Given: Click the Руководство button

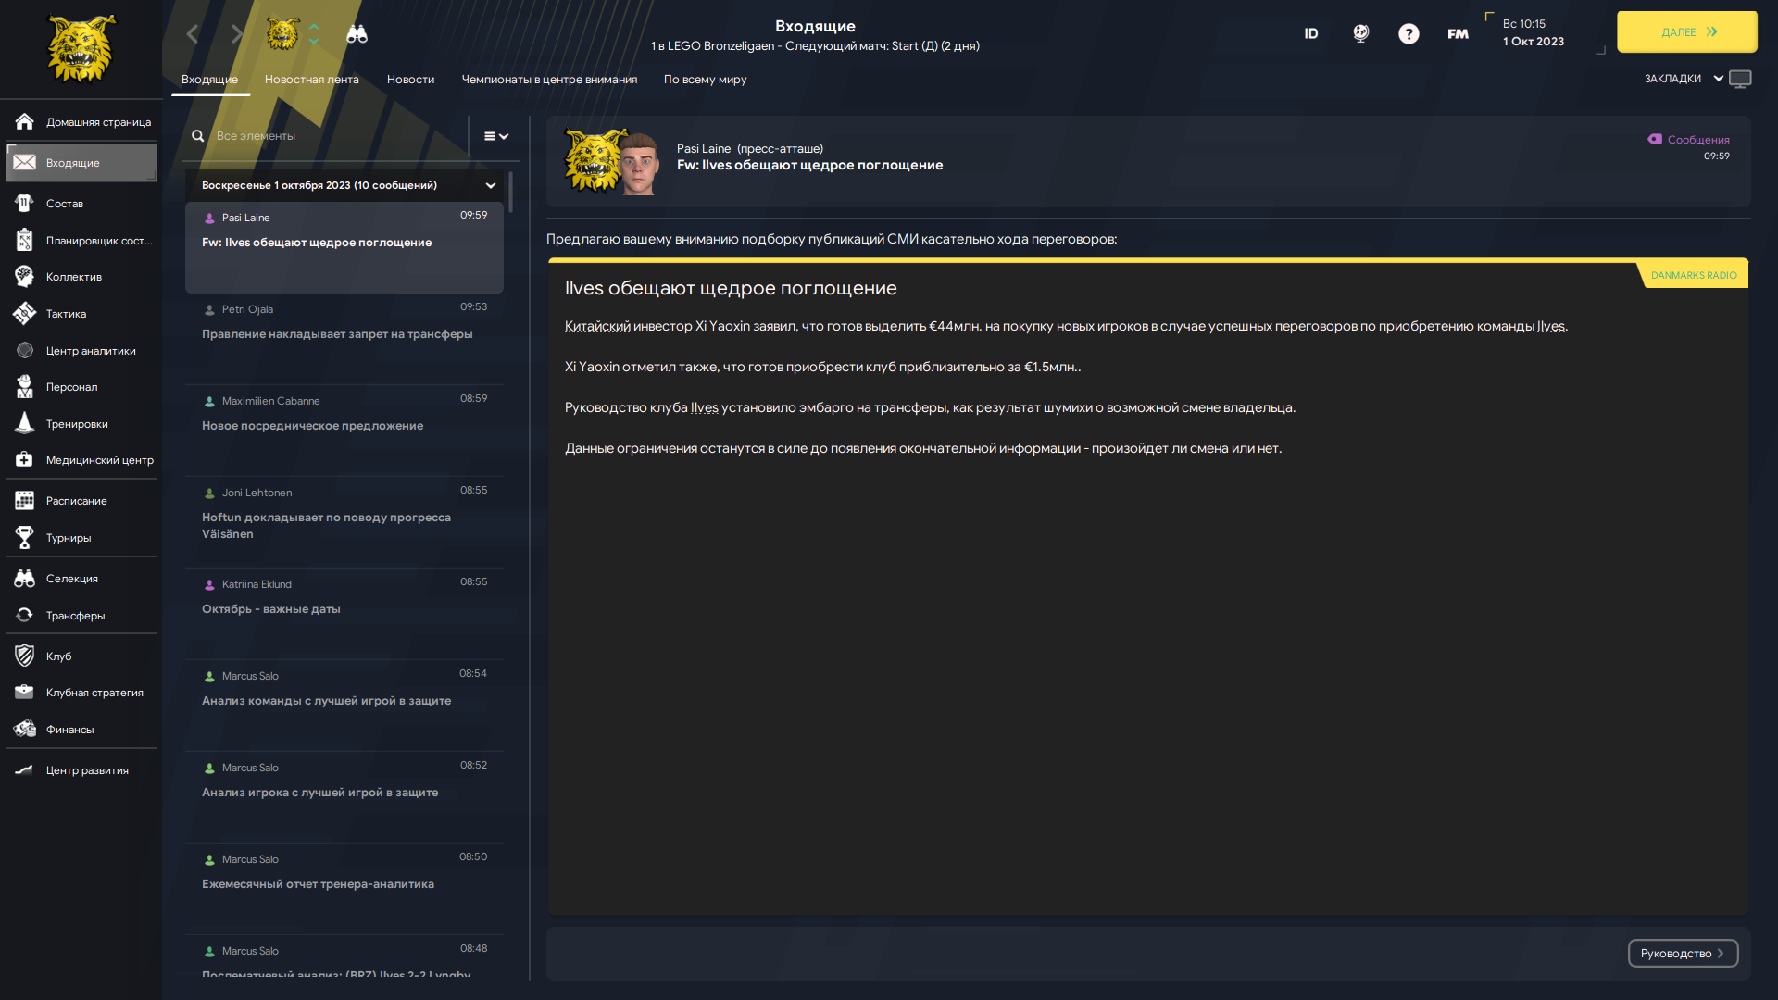Looking at the screenshot, I should (1683, 954).
